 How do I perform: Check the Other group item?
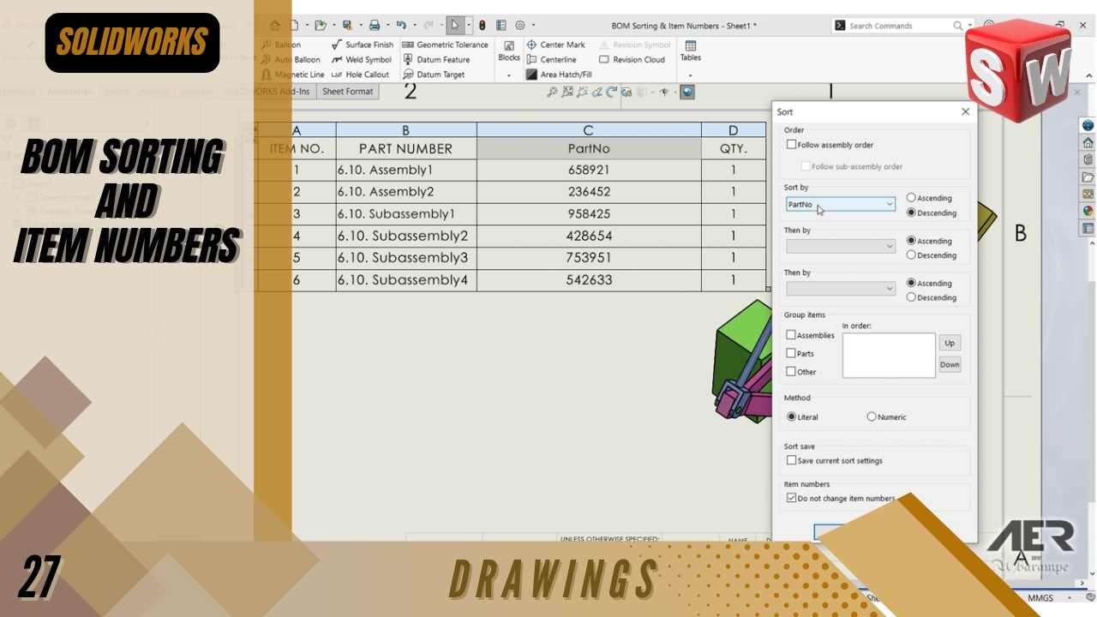click(791, 372)
